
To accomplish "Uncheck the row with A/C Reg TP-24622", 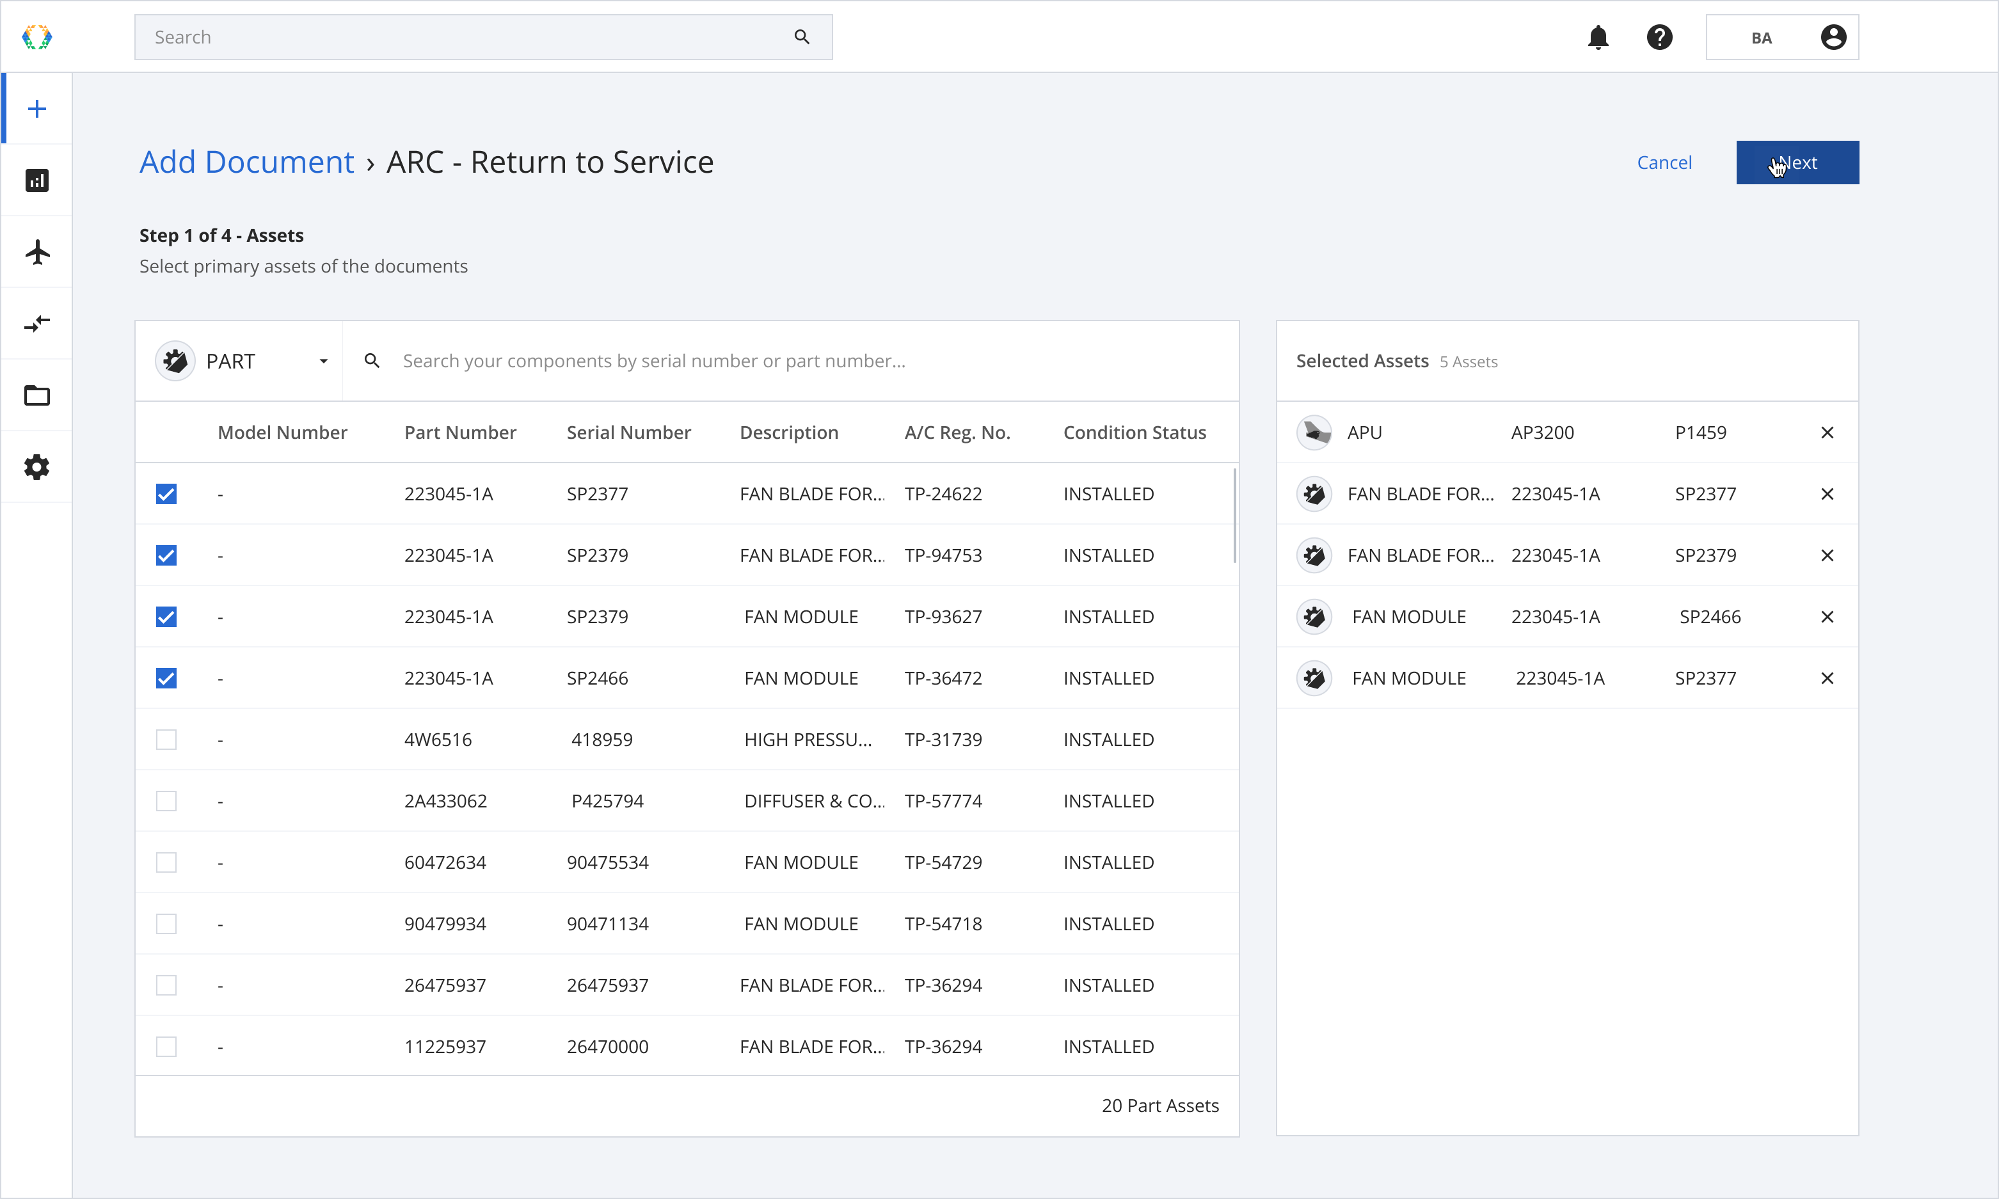I will pos(166,495).
